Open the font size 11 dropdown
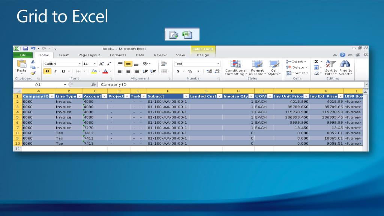Image resolution: width=384 pixels, height=216 pixels. (x=95, y=64)
